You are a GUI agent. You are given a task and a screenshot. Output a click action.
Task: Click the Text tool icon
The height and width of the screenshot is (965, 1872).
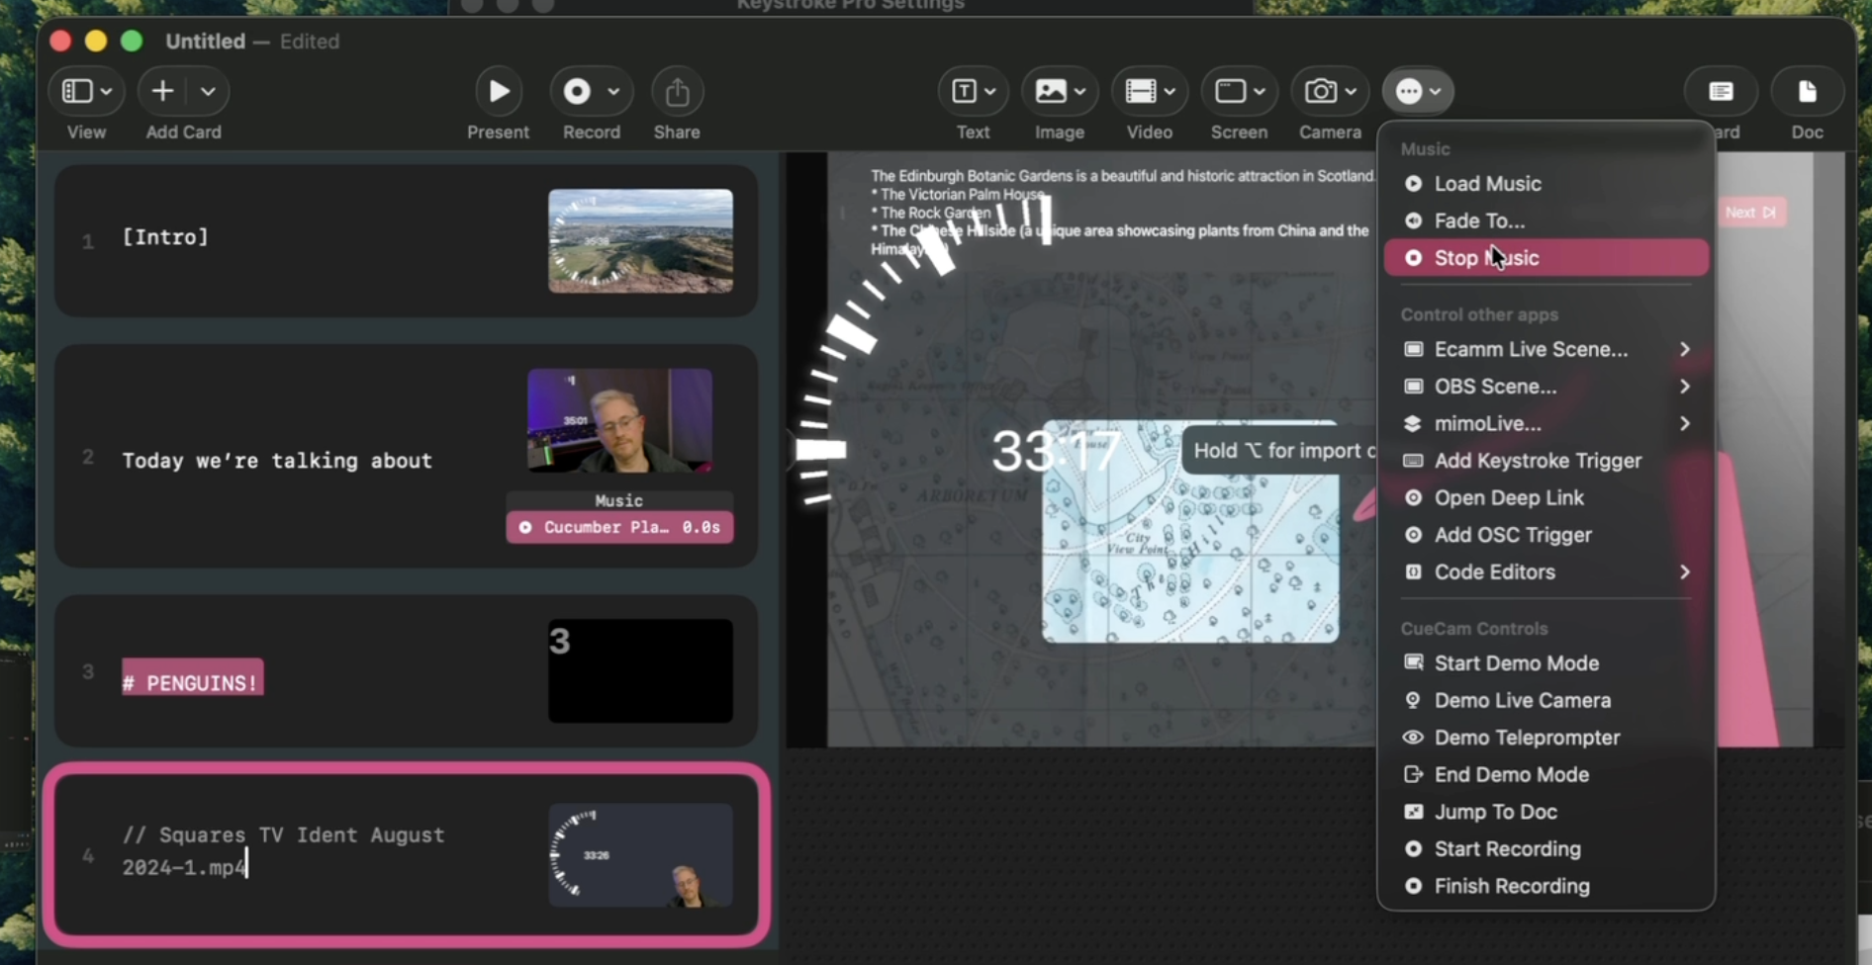[x=964, y=91]
